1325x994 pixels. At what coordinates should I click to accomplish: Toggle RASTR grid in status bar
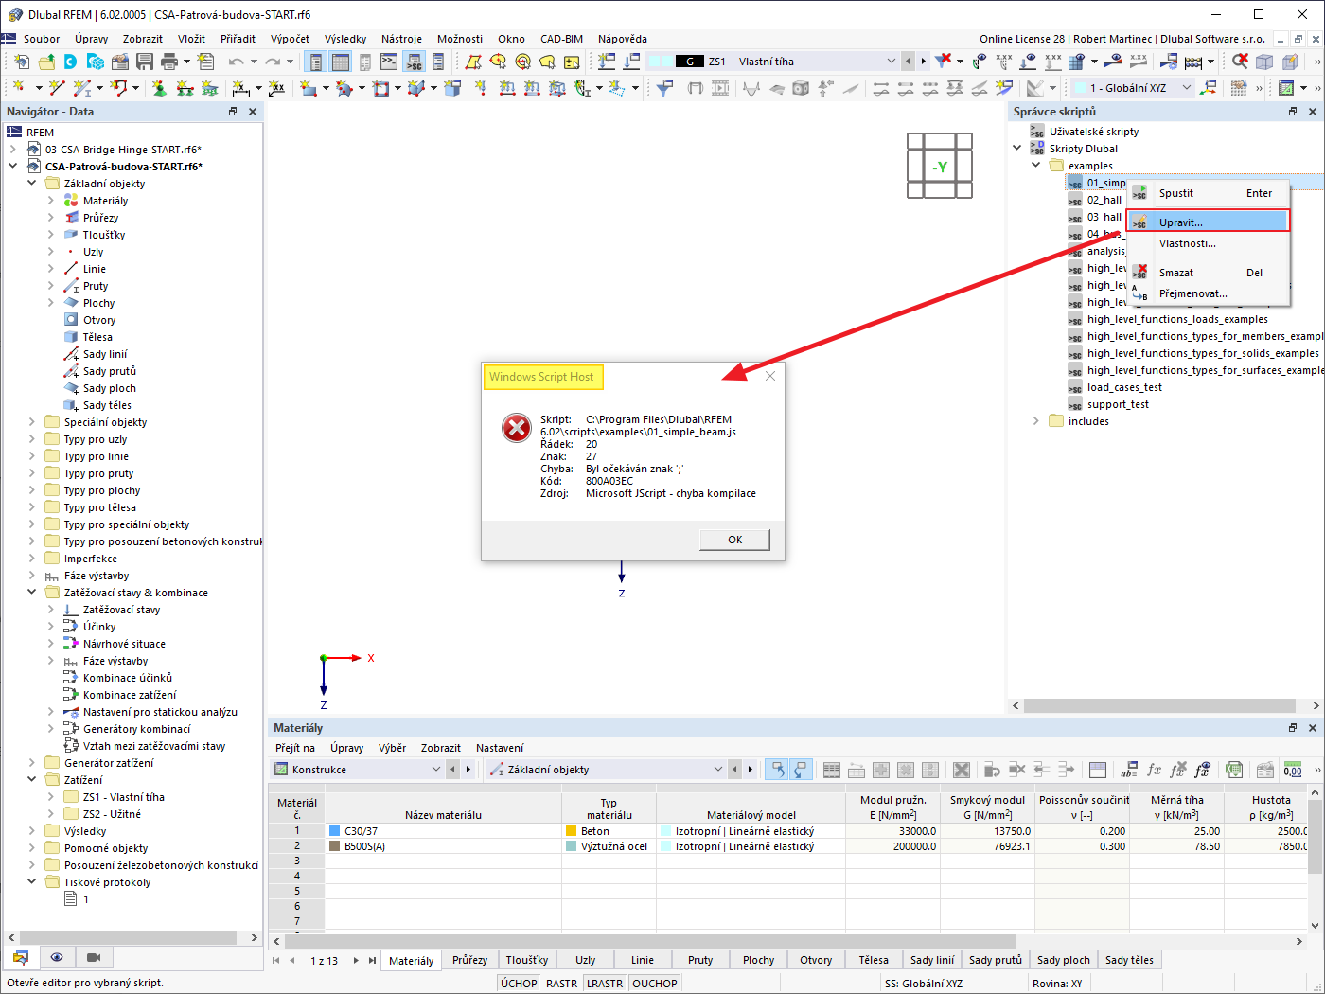pos(561,984)
